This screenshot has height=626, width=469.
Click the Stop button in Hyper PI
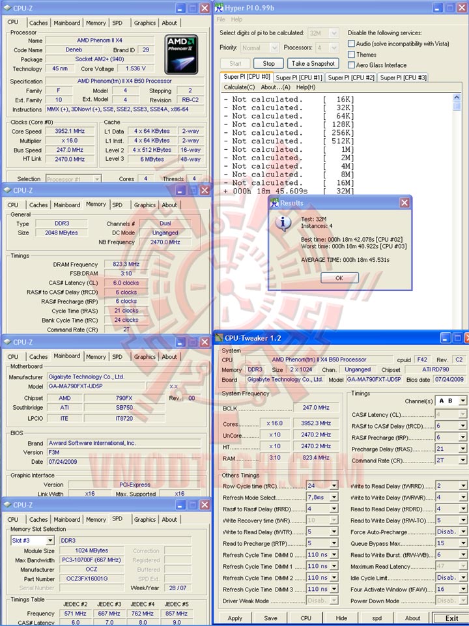pyautogui.click(x=268, y=63)
